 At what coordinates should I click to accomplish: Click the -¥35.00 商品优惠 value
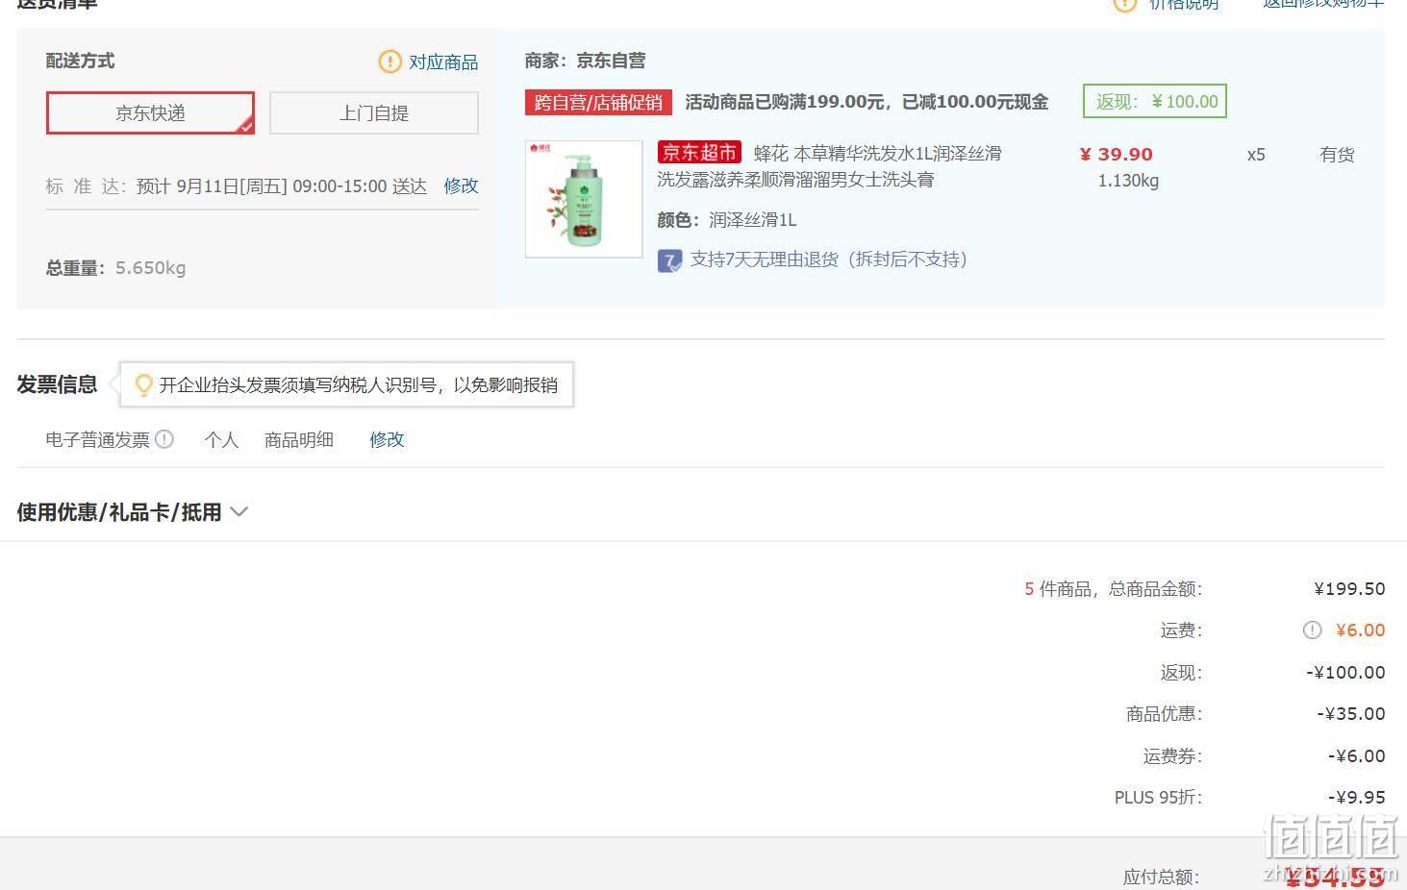[1351, 714]
